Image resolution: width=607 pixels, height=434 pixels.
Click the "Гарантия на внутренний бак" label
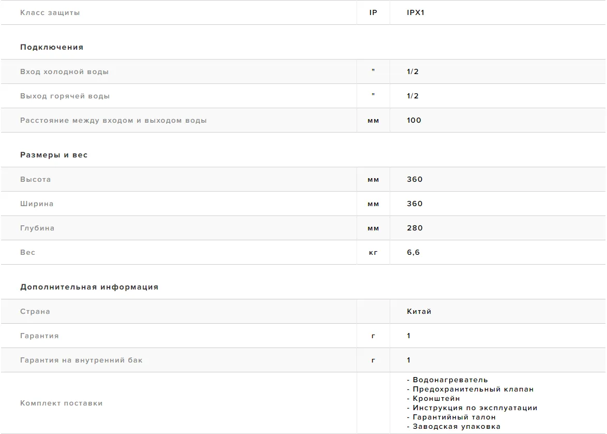tap(81, 360)
